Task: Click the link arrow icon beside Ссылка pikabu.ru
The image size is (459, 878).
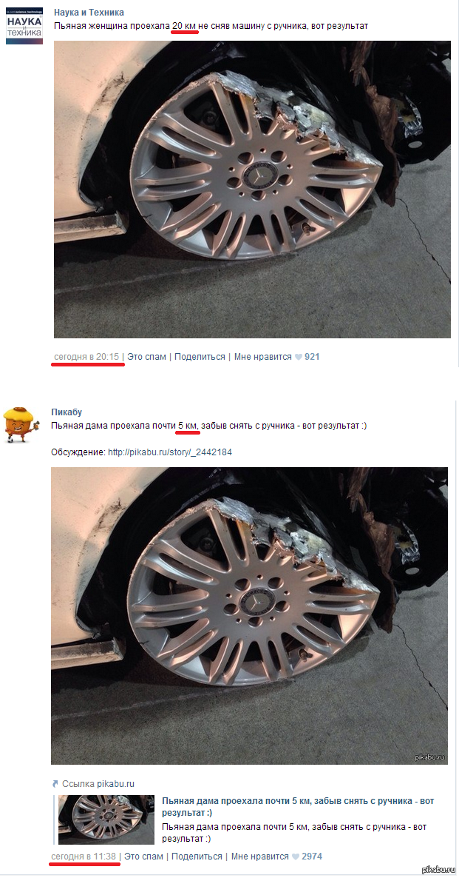Action: pyautogui.click(x=55, y=784)
